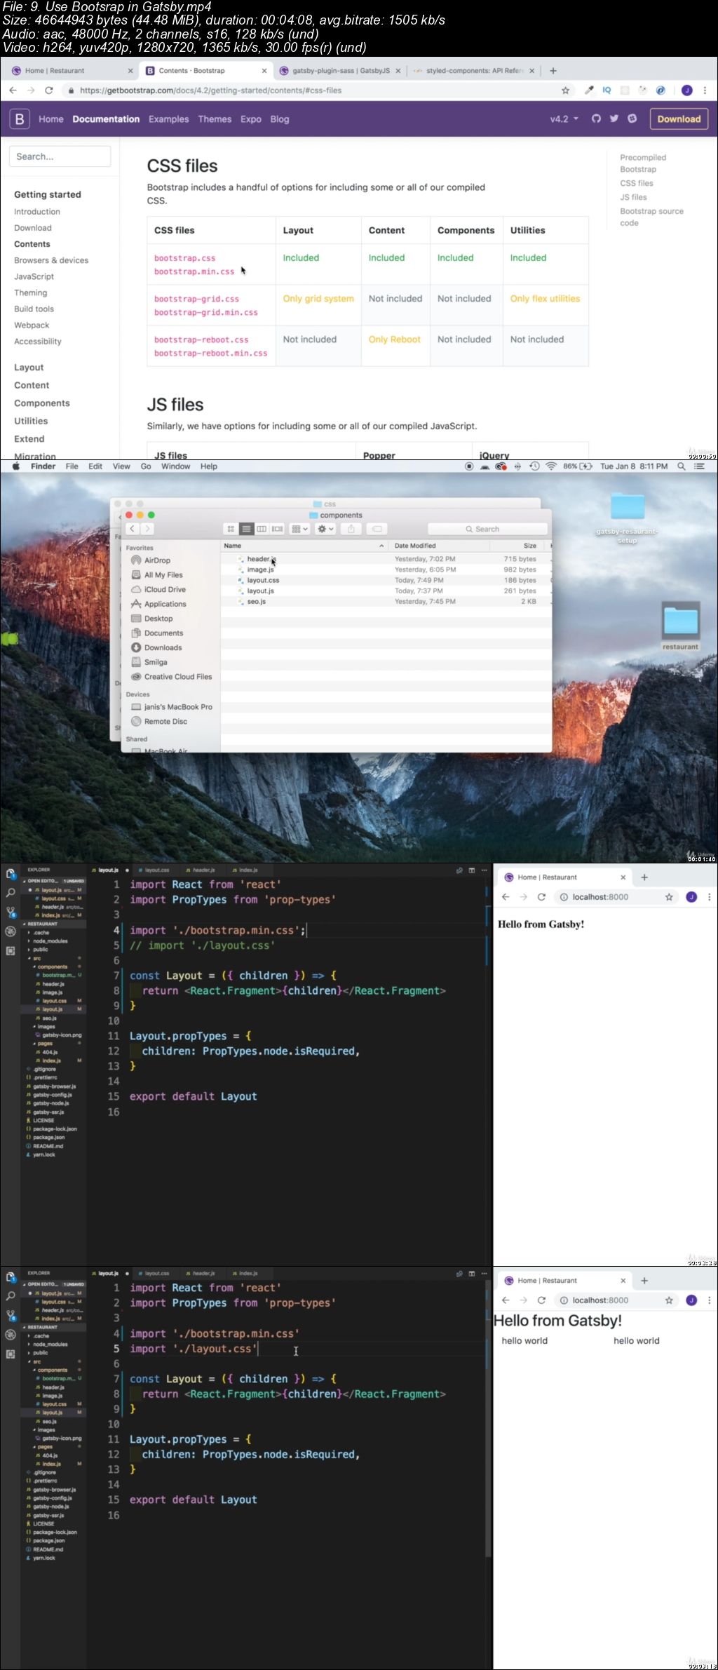Open Chrome's three-dot menu beside getbootstrap.com URL

pos(705,90)
